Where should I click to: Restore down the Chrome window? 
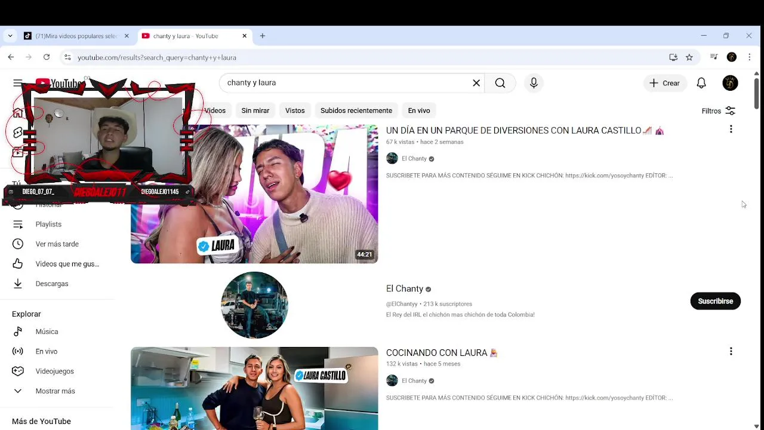coord(726,36)
